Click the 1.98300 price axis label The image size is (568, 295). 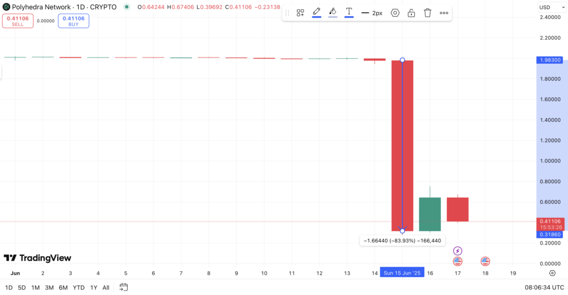[x=550, y=60]
